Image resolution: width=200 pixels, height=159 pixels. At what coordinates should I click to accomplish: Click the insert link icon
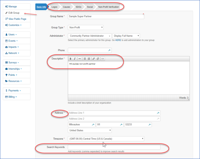tap(94, 59)
